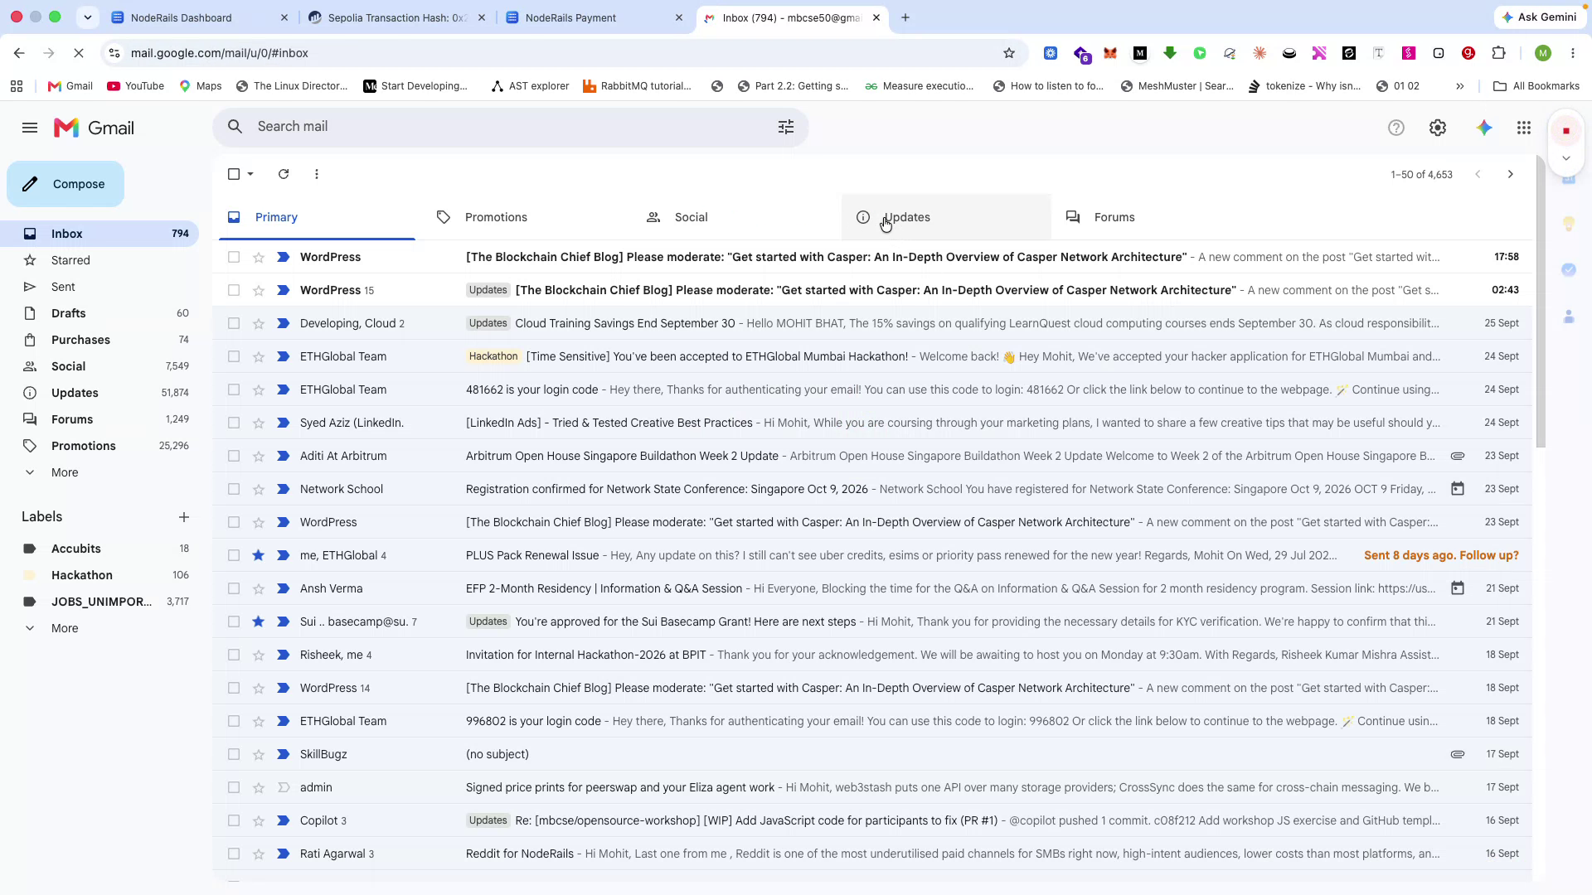Open the Starred folder

[x=70, y=260]
